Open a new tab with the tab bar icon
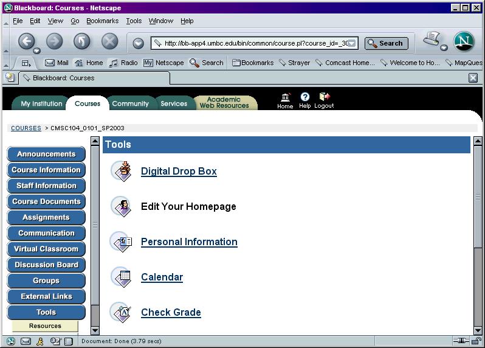The image size is (485, 348). tap(10, 77)
